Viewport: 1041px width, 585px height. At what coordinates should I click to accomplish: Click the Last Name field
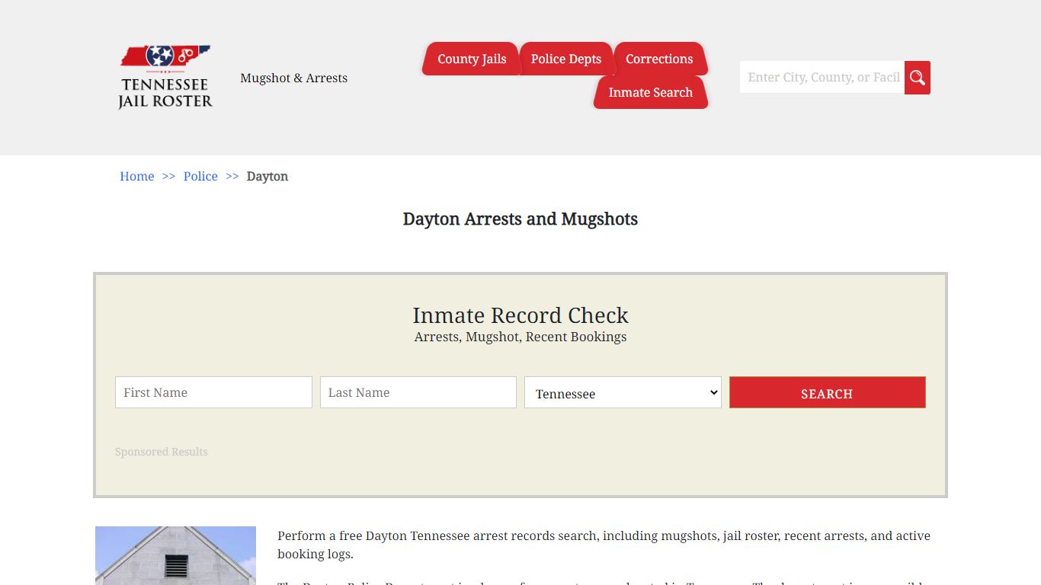[418, 392]
